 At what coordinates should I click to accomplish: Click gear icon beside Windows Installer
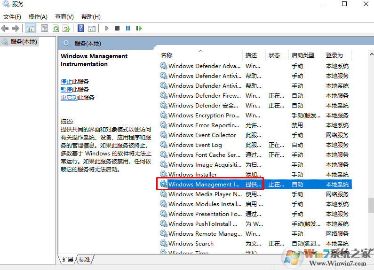tap(163, 174)
